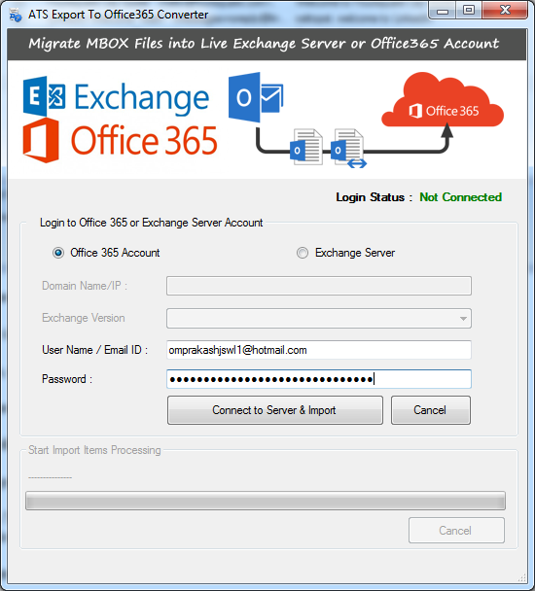Image resolution: width=535 pixels, height=591 pixels.
Task: Select the Exchange Server radio button
Action: [303, 253]
